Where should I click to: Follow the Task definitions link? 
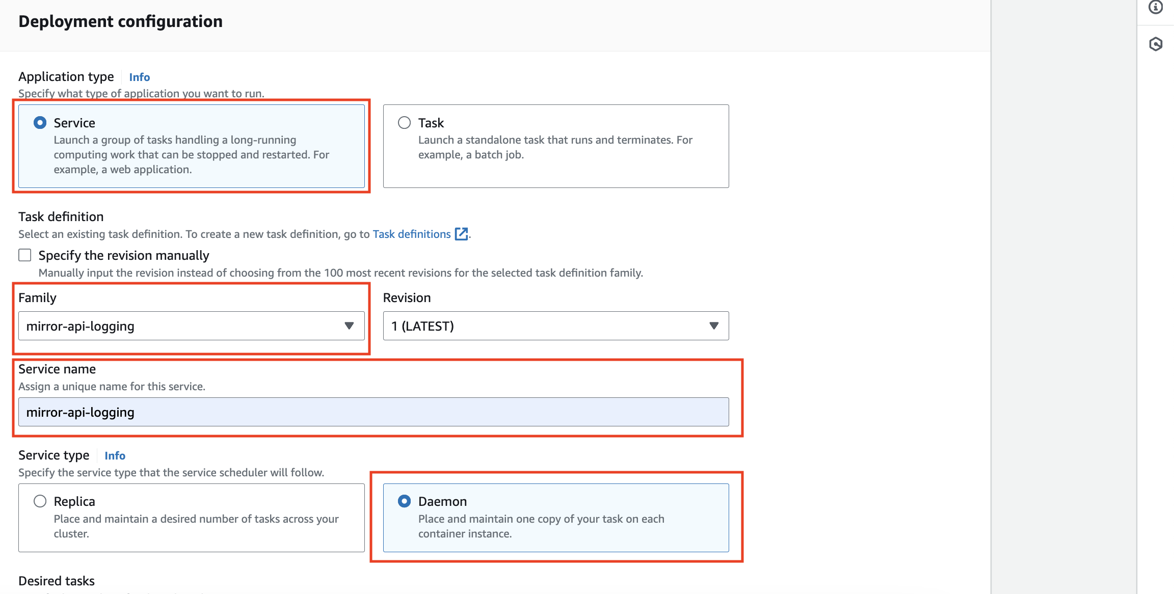pos(411,234)
